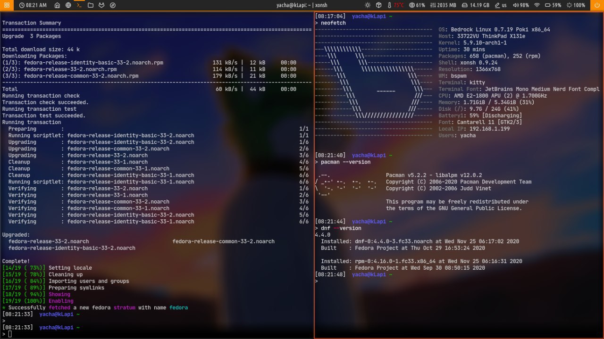Screen dimensions: 604x339
Task: Switch to the globe browser workspace icon
Action: tap(68, 5)
